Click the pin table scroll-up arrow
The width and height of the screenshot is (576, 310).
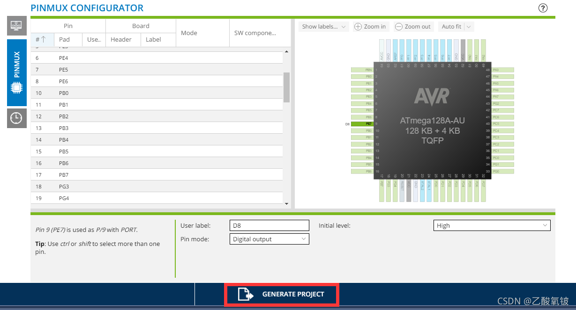tap(287, 51)
